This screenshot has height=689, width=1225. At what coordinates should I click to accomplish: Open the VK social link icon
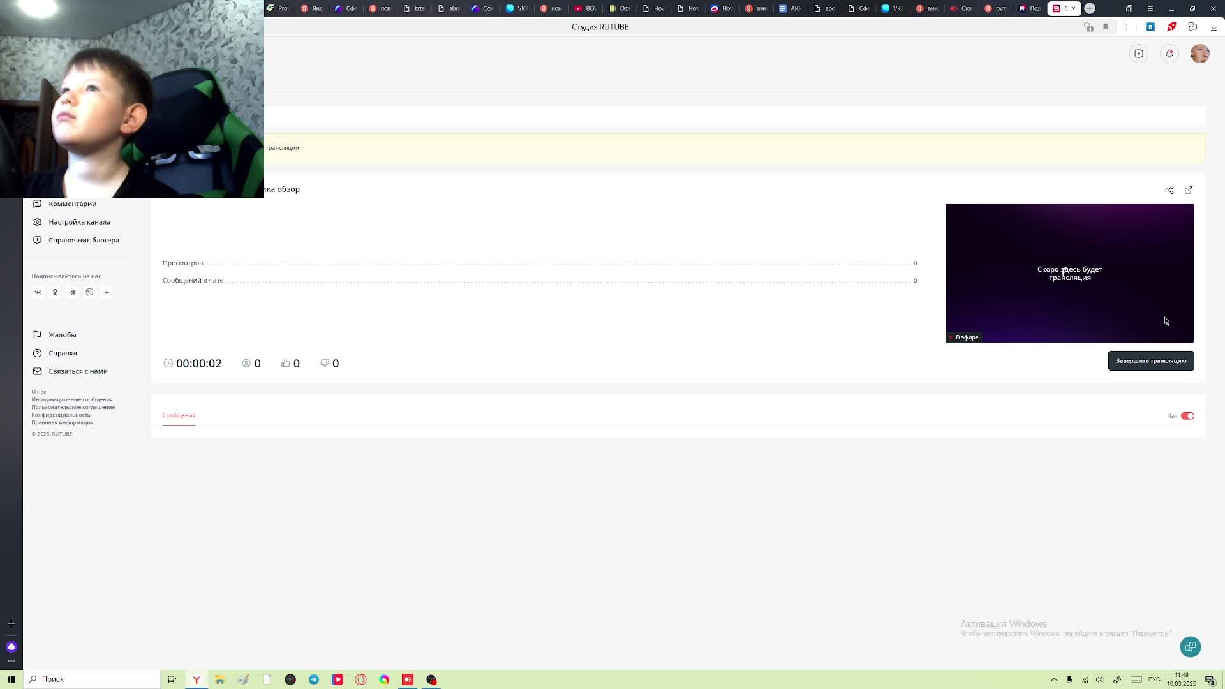pos(38,292)
